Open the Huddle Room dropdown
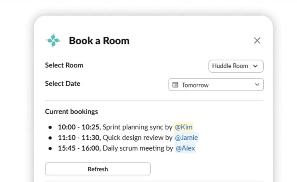297x182 pixels. [236, 66]
